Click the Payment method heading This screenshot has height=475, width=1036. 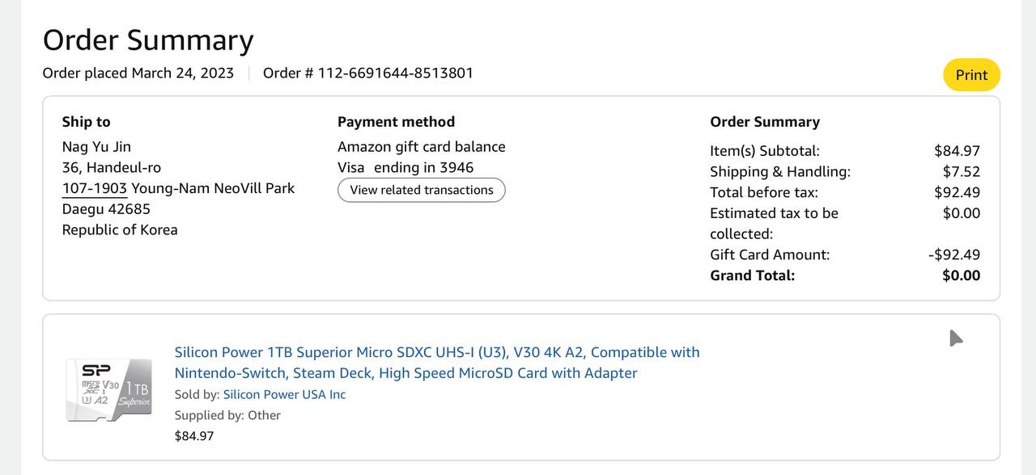tap(396, 122)
